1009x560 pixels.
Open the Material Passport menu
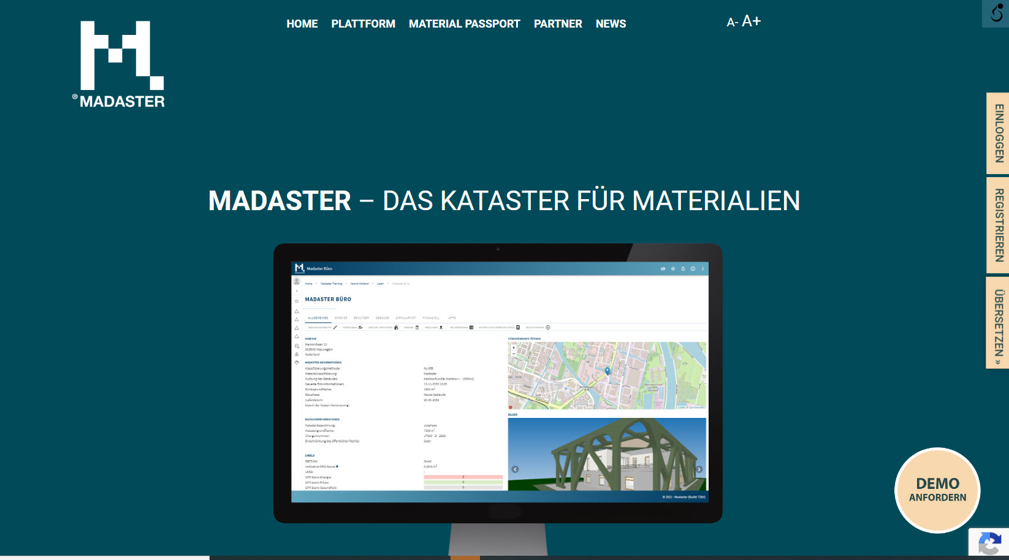pyautogui.click(x=464, y=24)
